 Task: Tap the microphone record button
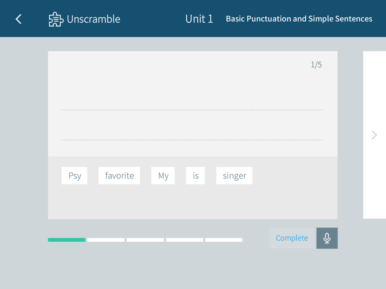click(327, 238)
